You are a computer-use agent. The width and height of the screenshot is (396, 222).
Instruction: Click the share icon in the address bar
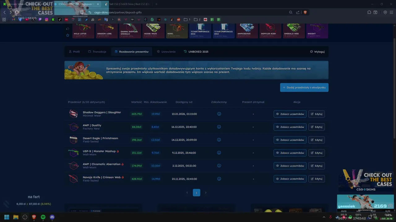coord(298,12)
